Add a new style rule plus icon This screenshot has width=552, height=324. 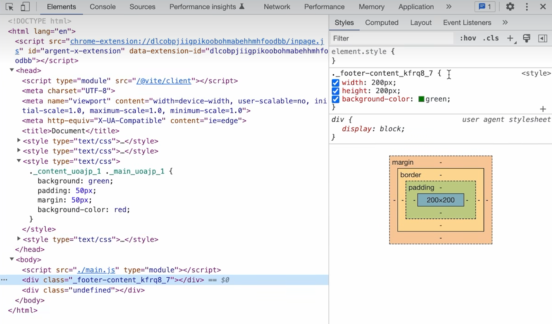tap(511, 38)
